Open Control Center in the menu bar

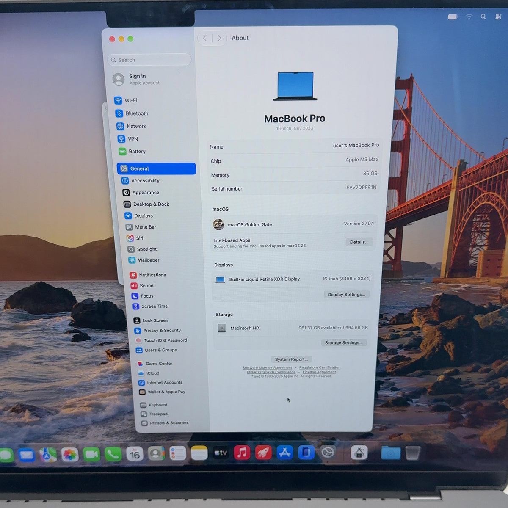pos(498,17)
